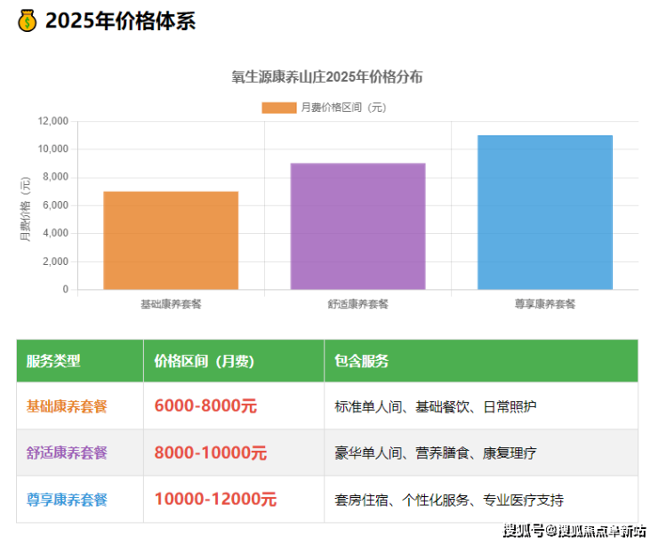Click the blue 尊享康养套餐 bar
Image resolution: width=658 pixels, height=545 pixels.
pyautogui.click(x=544, y=212)
